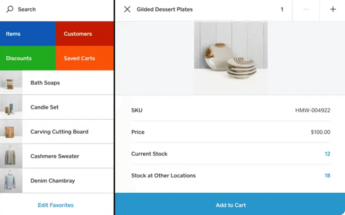Click the Edit Favorites link

coord(56,205)
